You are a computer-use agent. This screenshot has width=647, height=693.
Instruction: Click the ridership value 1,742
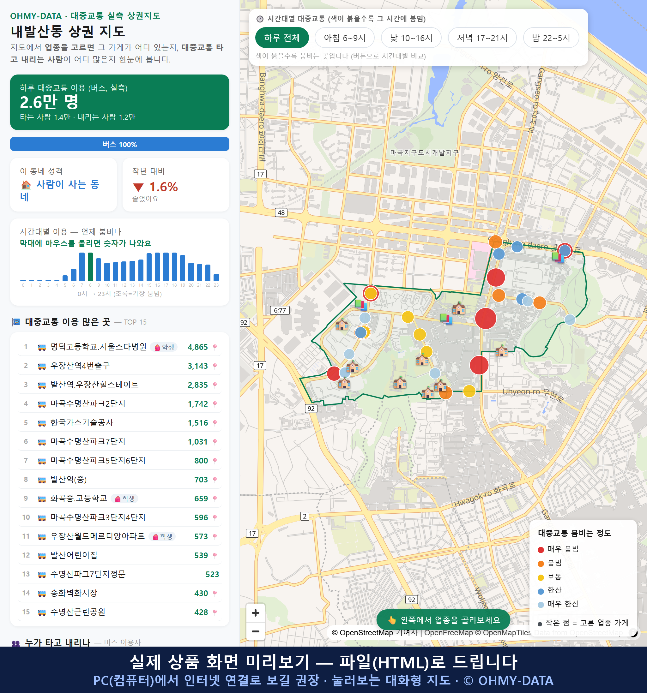[198, 404]
